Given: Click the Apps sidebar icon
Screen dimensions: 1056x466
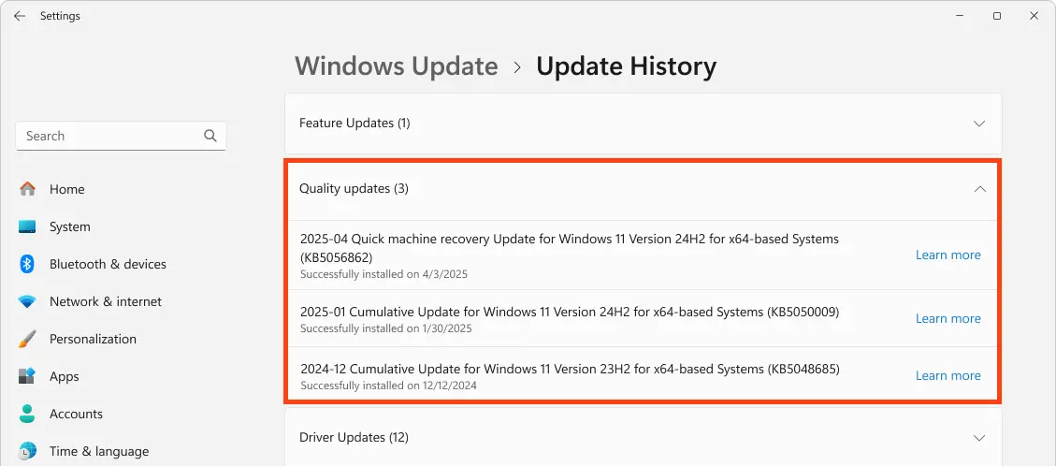Looking at the screenshot, I should coord(28,376).
